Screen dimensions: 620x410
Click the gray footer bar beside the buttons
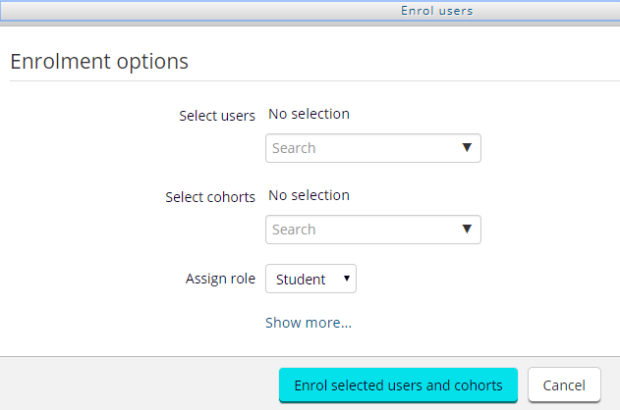pyautogui.click(x=138, y=384)
